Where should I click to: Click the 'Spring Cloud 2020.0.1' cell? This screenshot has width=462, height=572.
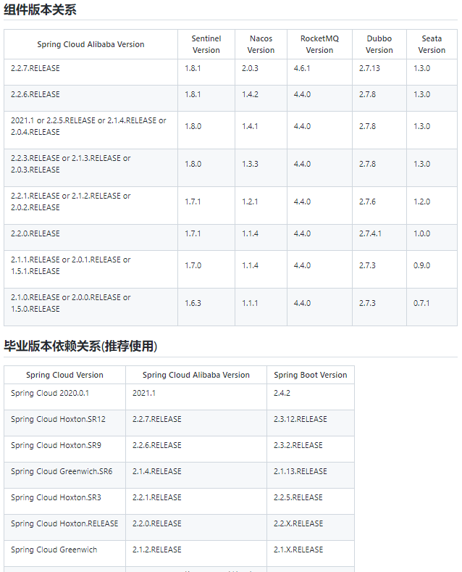click(65, 397)
